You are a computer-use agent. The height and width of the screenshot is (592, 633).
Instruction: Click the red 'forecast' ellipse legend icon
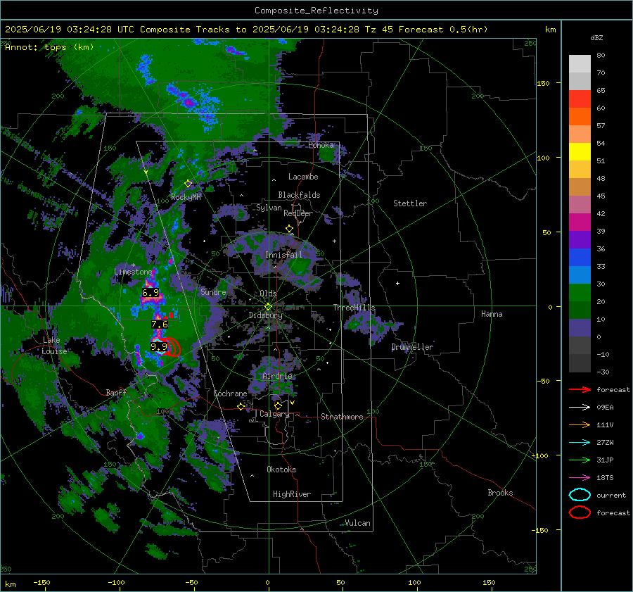(x=580, y=512)
